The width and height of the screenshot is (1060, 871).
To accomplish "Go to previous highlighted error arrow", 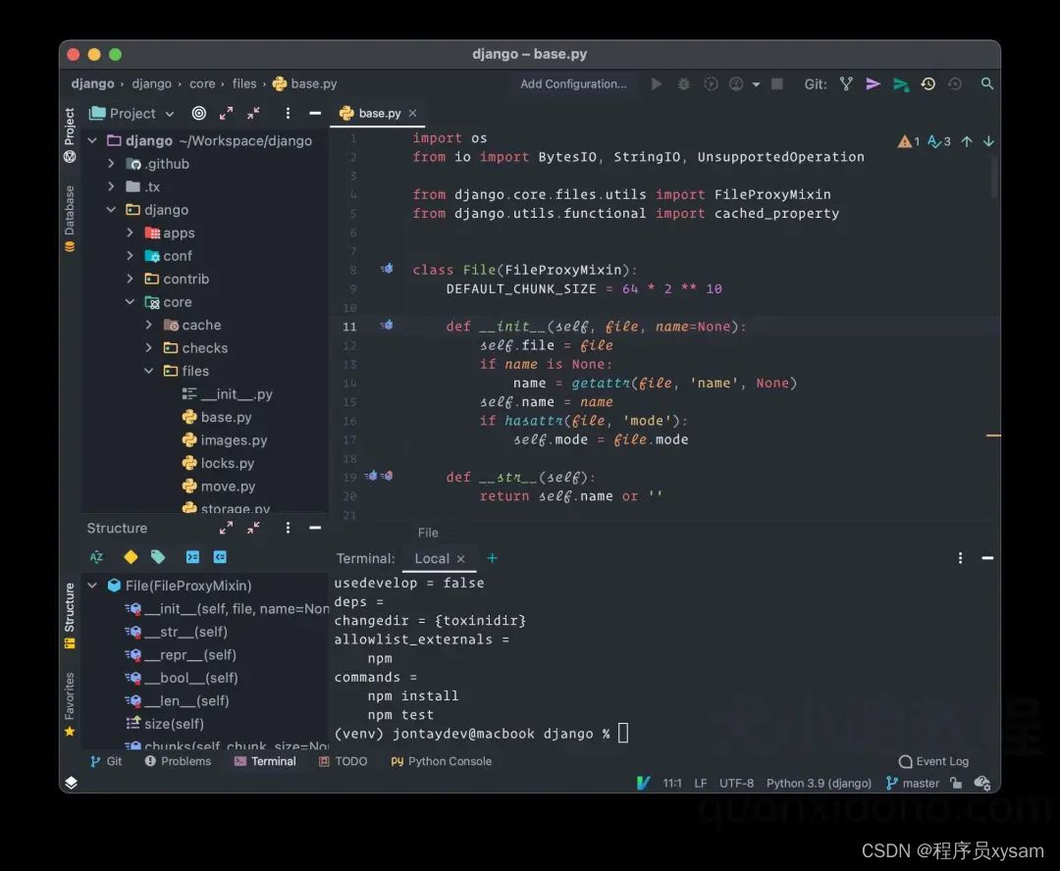I will coord(967,141).
